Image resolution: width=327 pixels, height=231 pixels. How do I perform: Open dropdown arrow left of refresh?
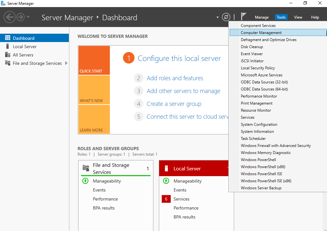point(217,17)
